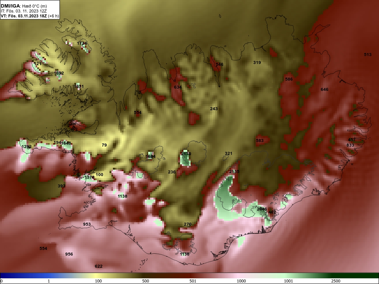Click the map value 2135
The width and height of the screenshot is (379, 284).
[x=234, y=172]
